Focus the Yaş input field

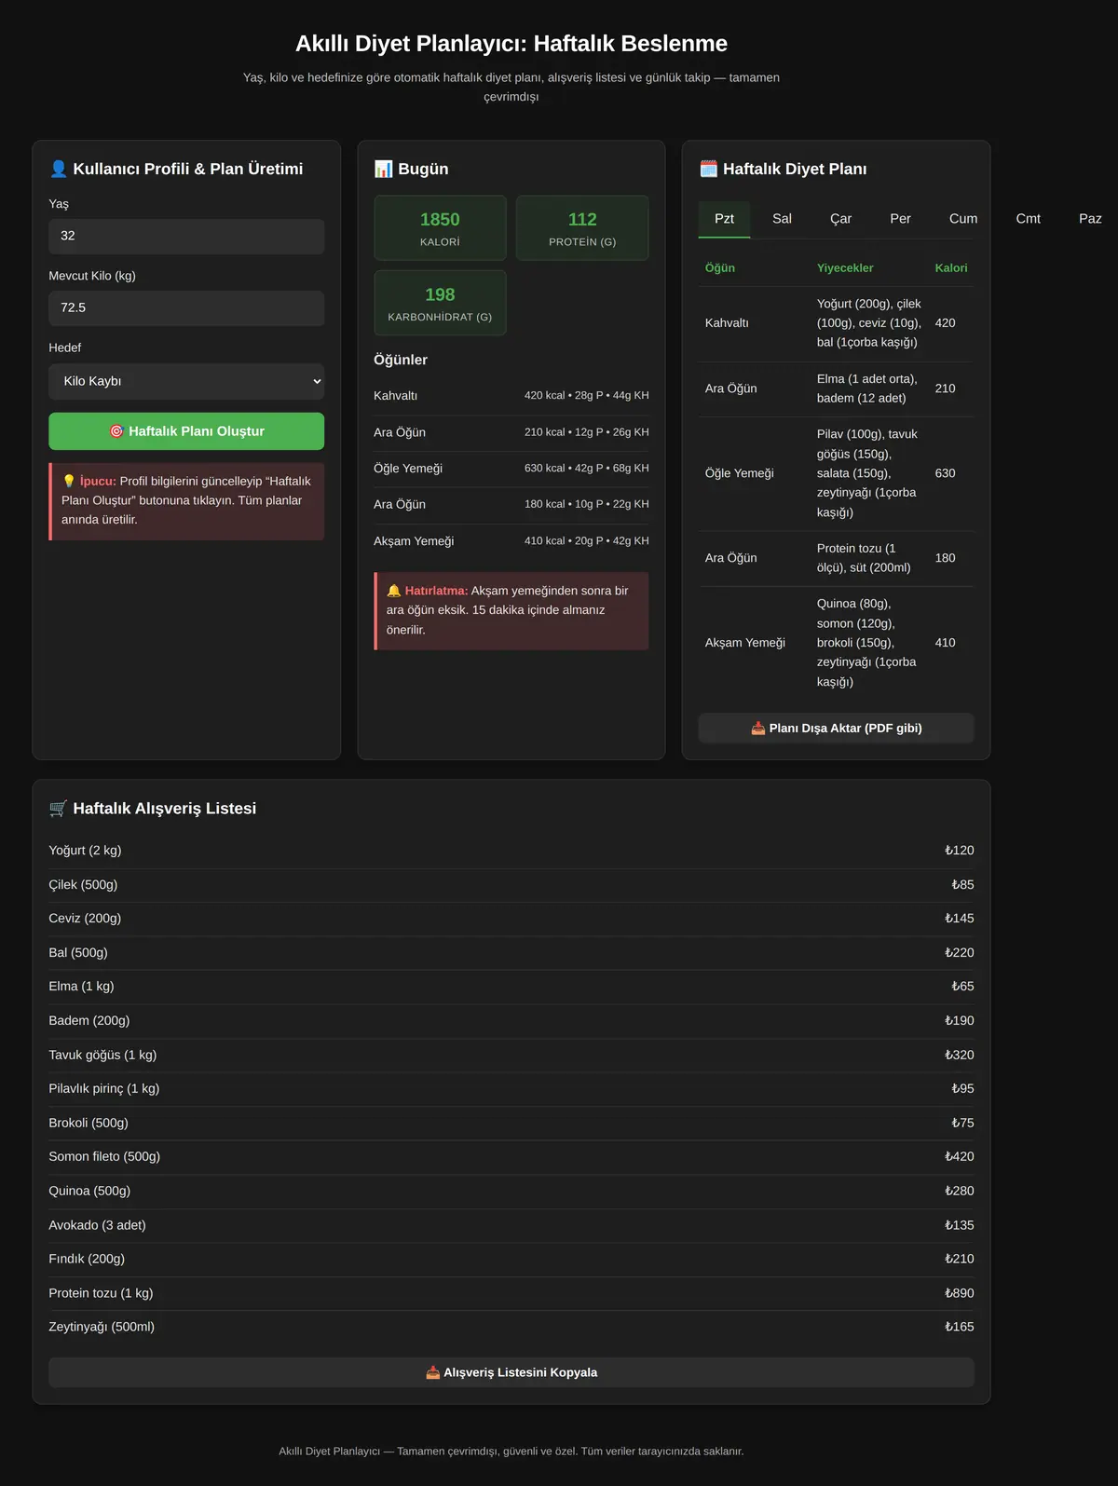click(186, 237)
